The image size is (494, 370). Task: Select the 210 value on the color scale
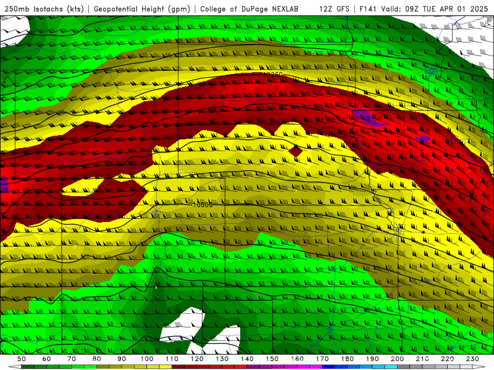(422, 359)
